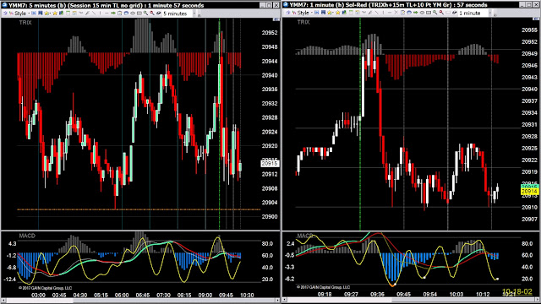Click yellow star favorites icon in 1 minute toolbar

[x=338, y=14]
